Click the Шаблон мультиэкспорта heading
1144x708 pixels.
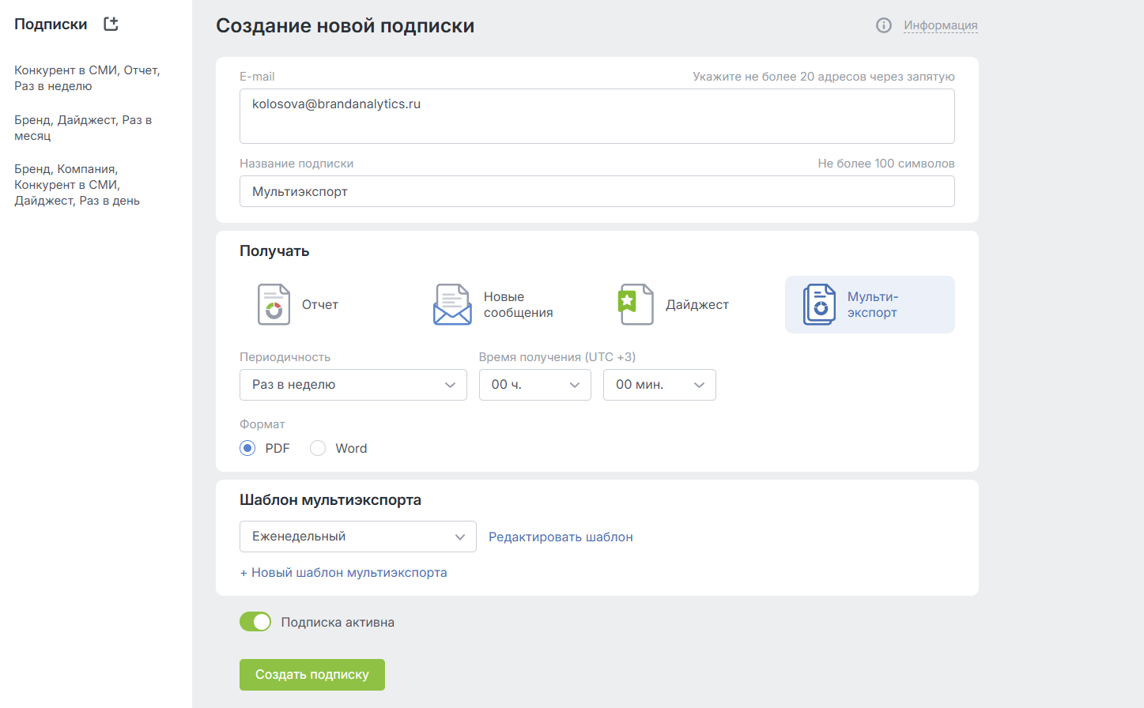click(330, 499)
